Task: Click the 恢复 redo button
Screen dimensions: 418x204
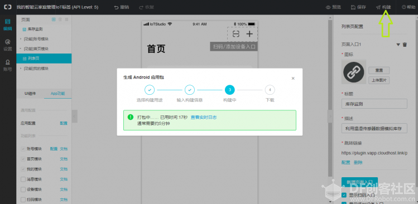Action: (146, 7)
